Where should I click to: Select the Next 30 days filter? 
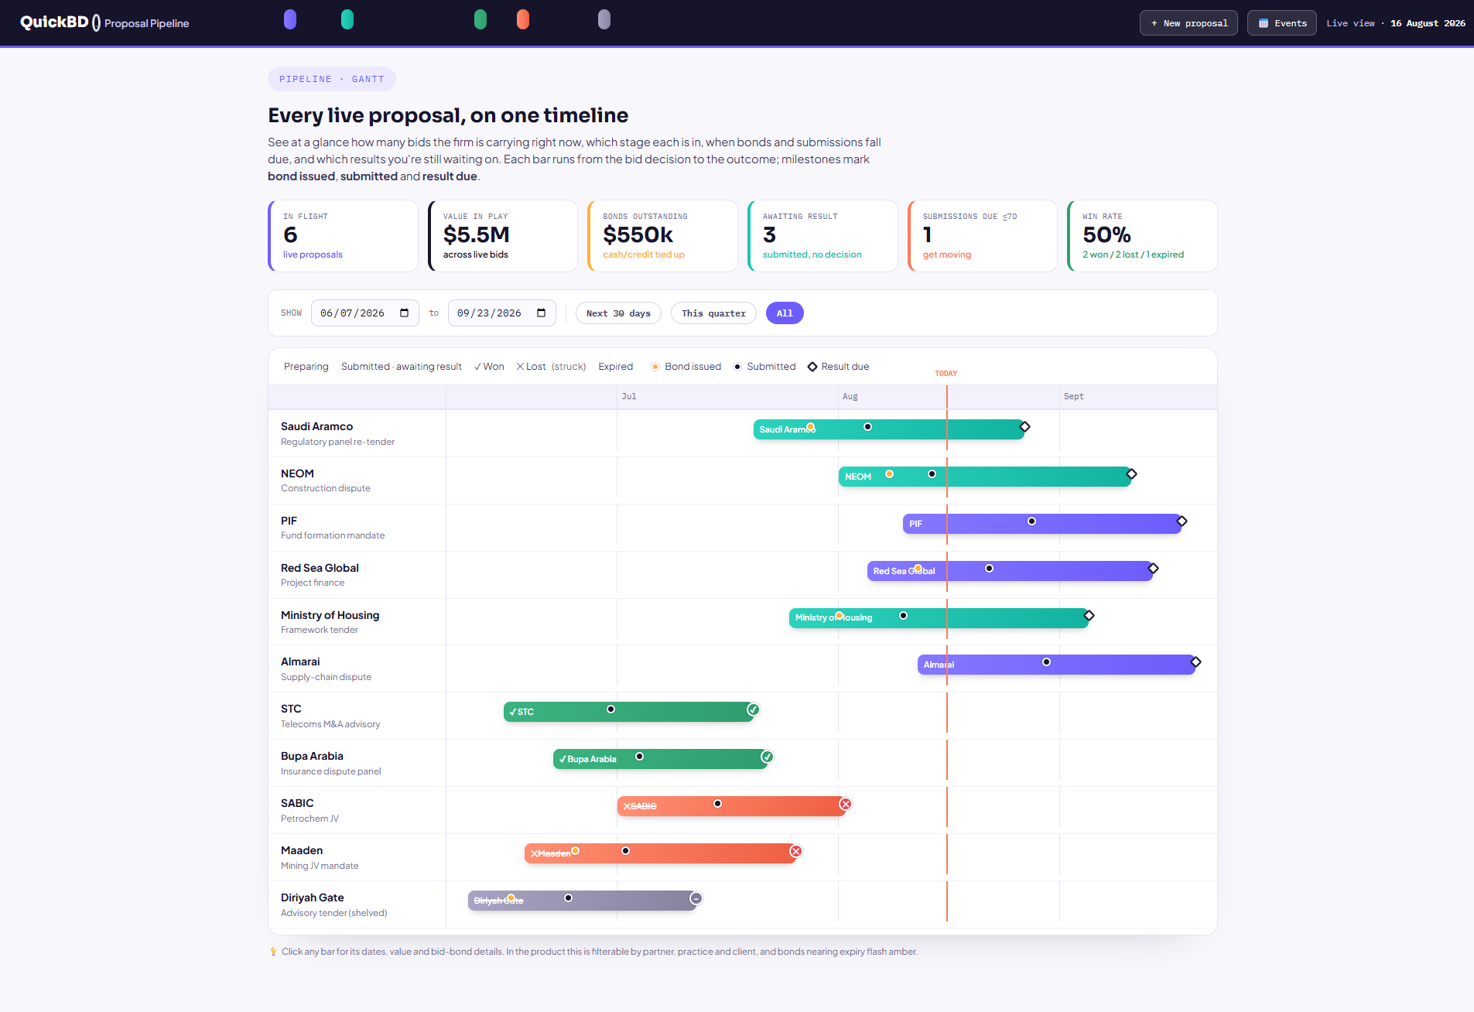[x=618, y=313]
